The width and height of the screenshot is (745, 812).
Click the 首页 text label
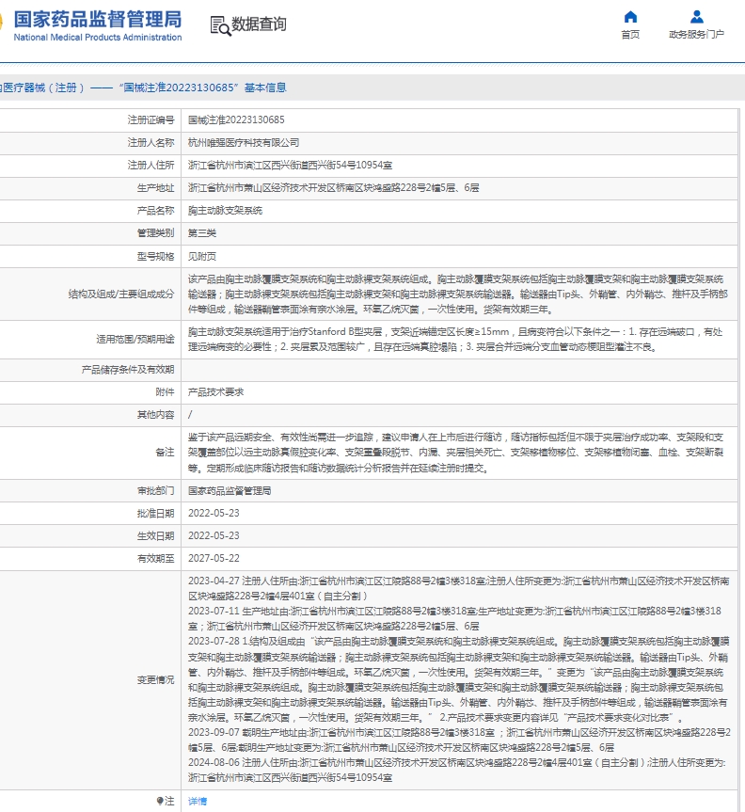coord(630,35)
